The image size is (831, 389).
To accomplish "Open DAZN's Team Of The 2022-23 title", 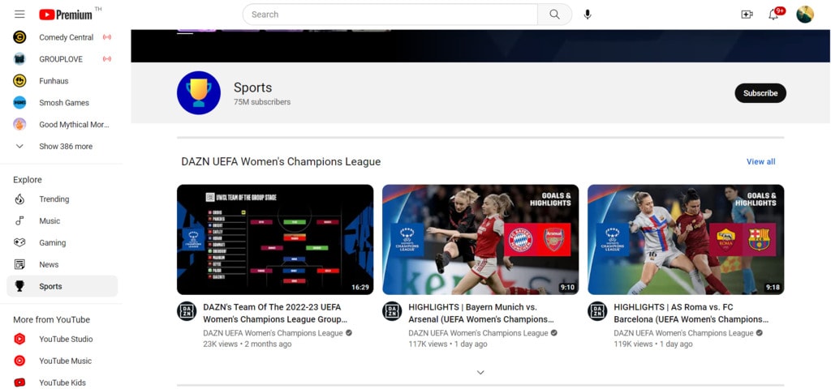I will [275, 314].
